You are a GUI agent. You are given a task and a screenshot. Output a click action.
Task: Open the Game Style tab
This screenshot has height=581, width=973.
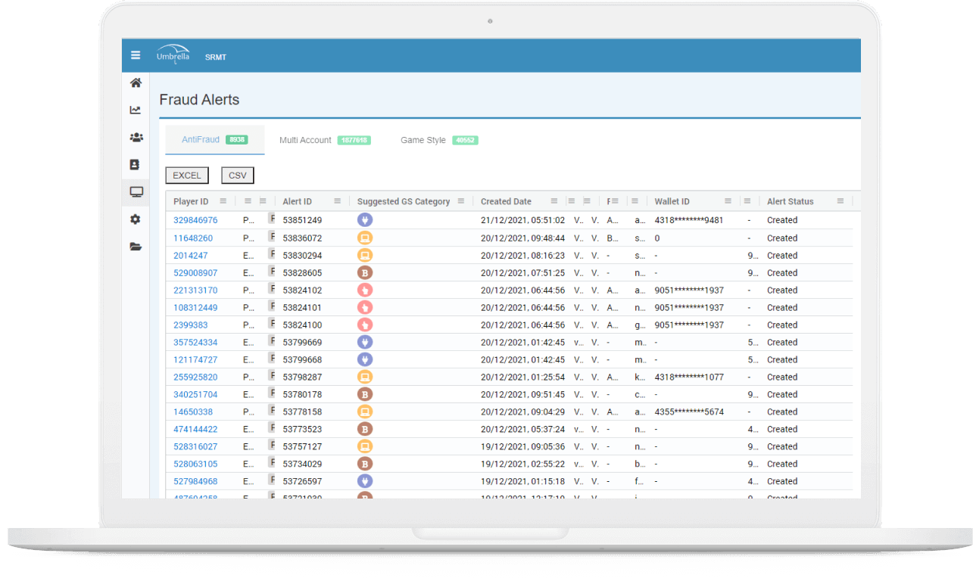point(423,140)
